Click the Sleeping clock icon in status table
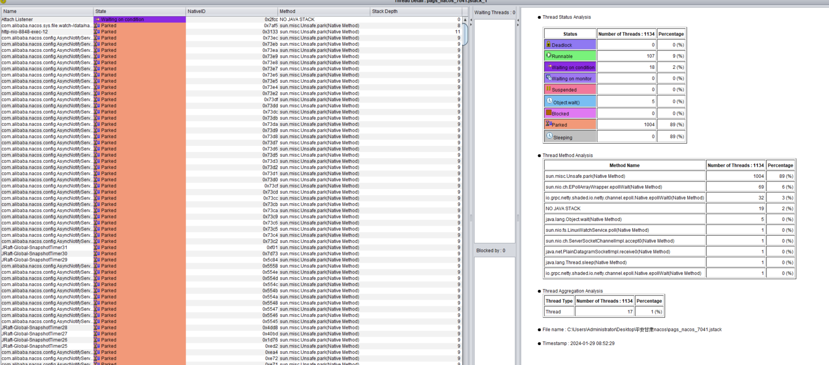 [549, 136]
